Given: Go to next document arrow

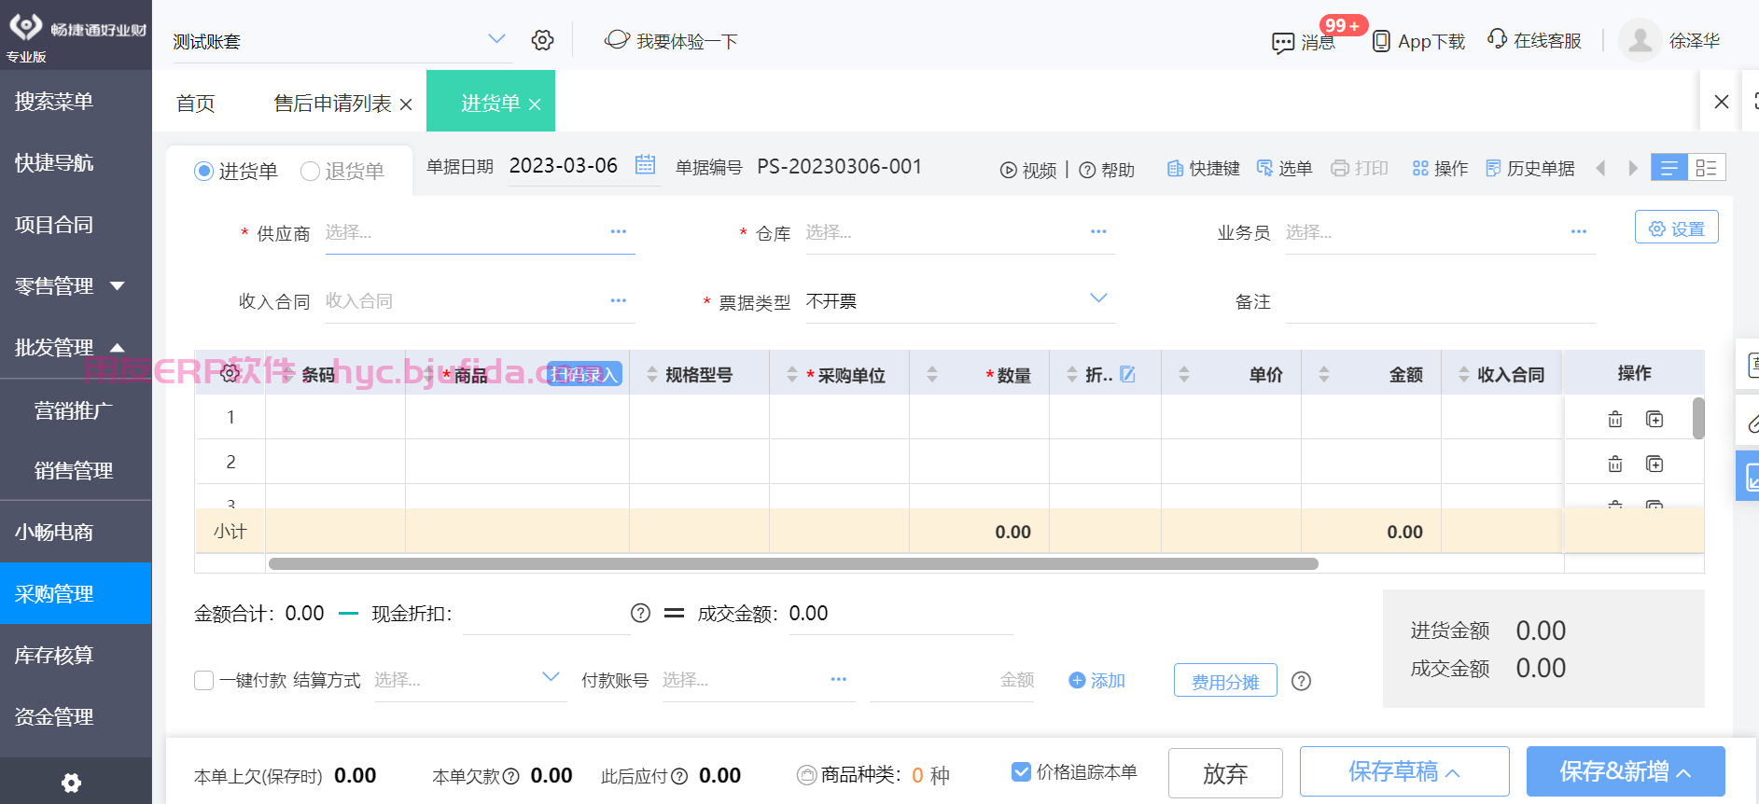Looking at the screenshot, I should (1633, 168).
